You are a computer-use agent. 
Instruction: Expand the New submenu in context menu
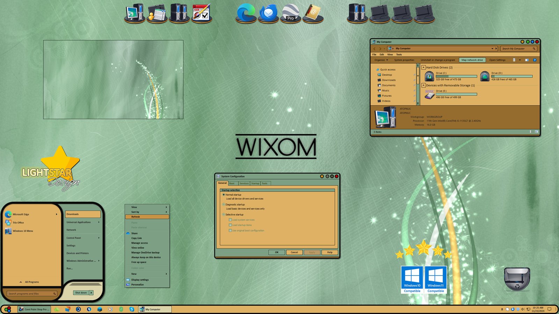pyautogui.click(x=166, y=274)
